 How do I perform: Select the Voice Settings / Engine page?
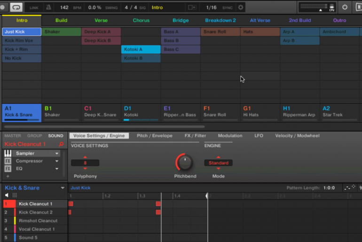click(x=99, y=136)
